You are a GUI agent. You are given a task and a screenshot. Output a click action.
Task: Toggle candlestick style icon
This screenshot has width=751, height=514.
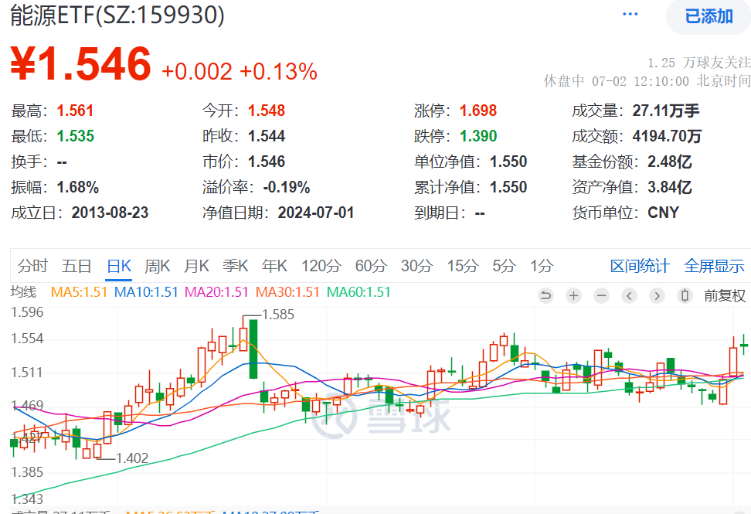pos(685,296)
